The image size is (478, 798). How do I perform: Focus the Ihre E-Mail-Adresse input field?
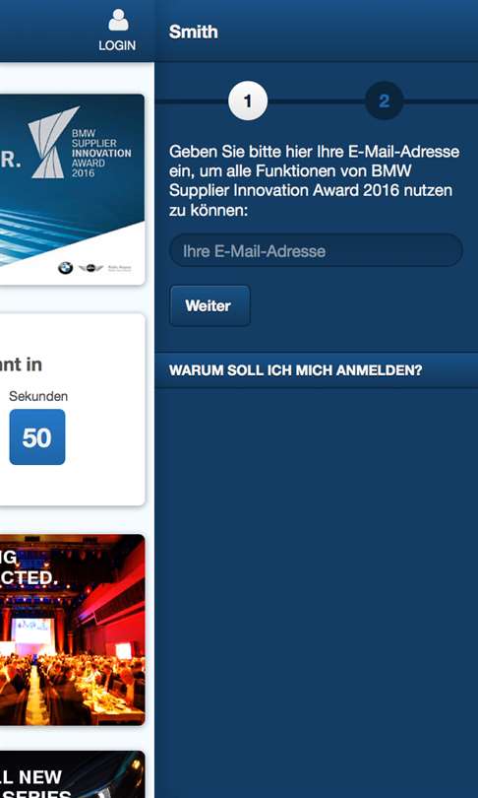click(x=316, y=250)
